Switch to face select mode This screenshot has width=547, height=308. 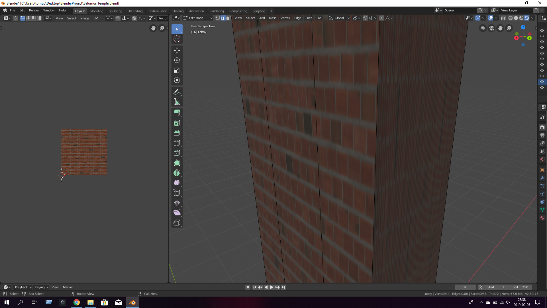tap(228, 18)
